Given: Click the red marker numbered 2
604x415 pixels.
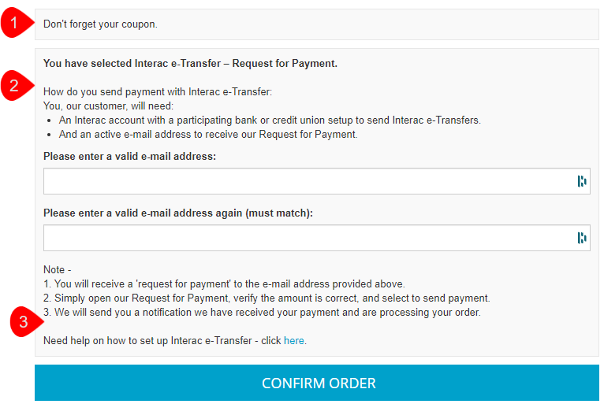Looking at the screenshot, I should 13,83.
